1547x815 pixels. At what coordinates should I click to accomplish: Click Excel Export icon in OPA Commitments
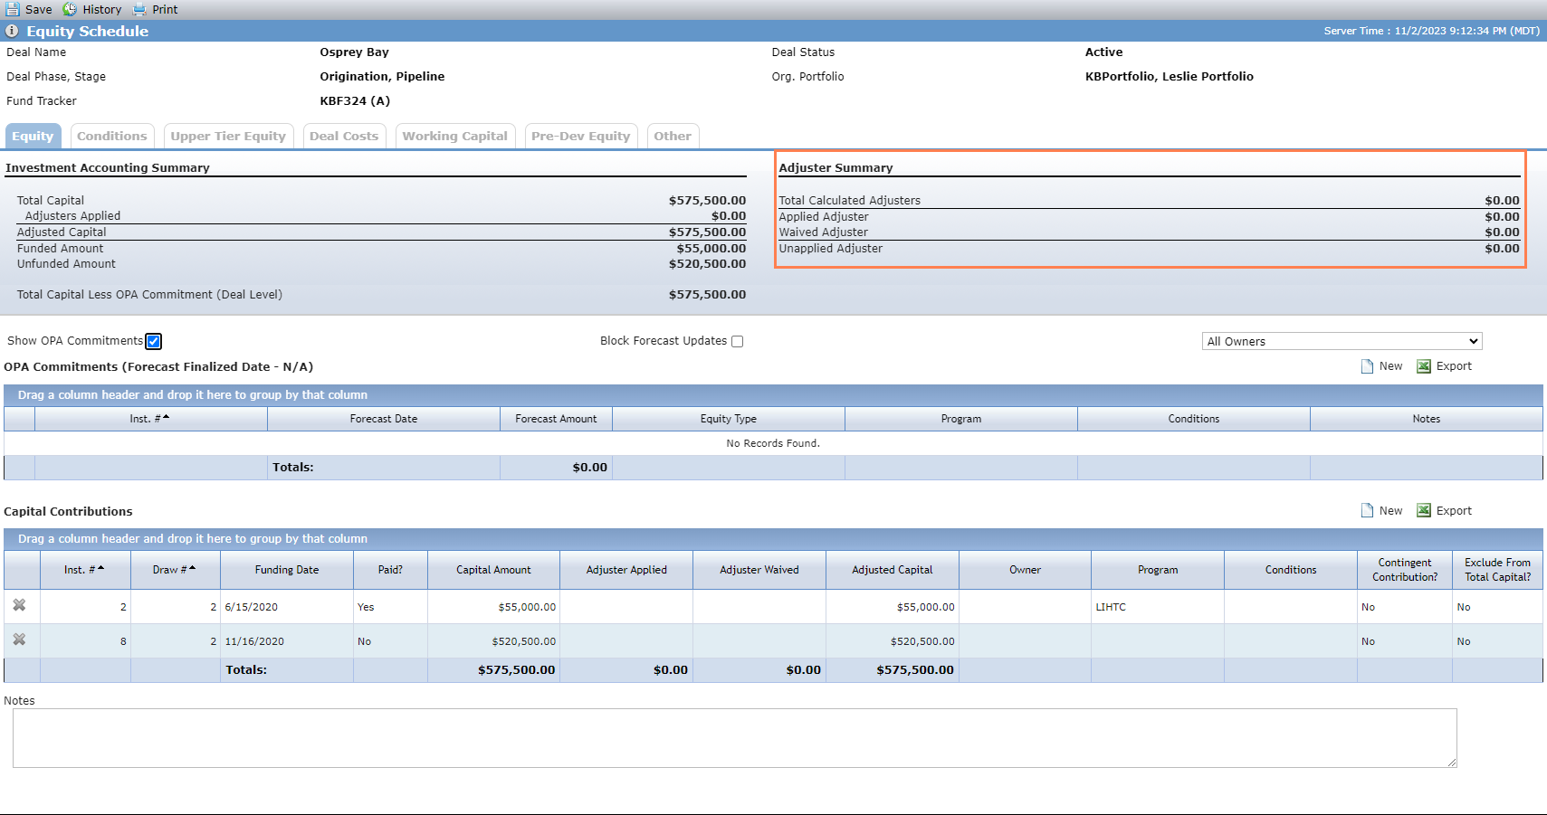[1424, 366]
